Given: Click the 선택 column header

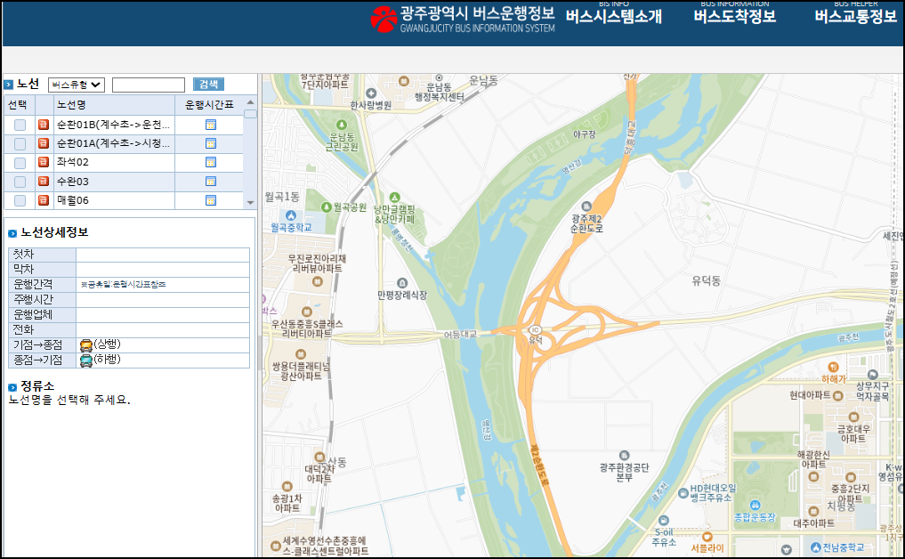Looking at the screenshot, I should tap(17, 105).
